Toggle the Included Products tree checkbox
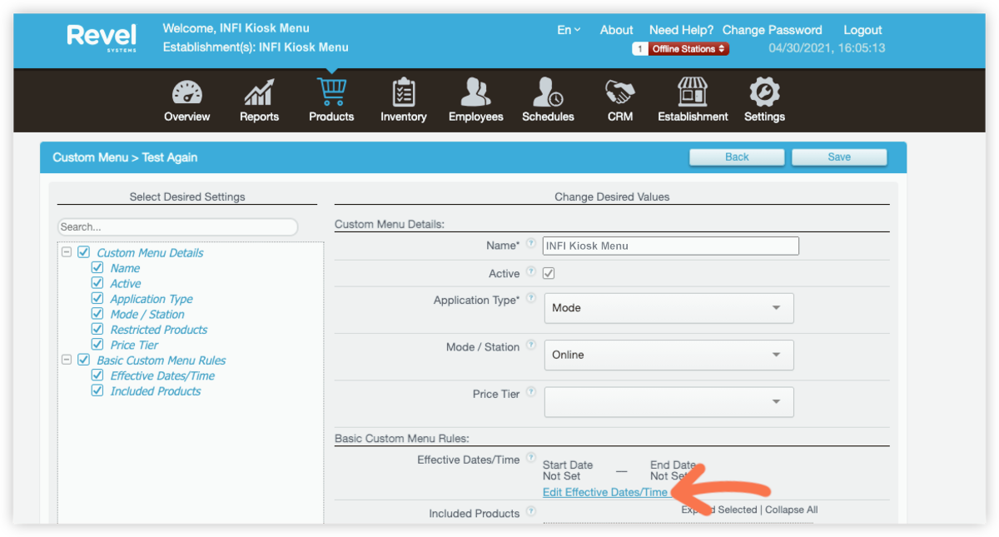999x537 pixels. (97, 390)
